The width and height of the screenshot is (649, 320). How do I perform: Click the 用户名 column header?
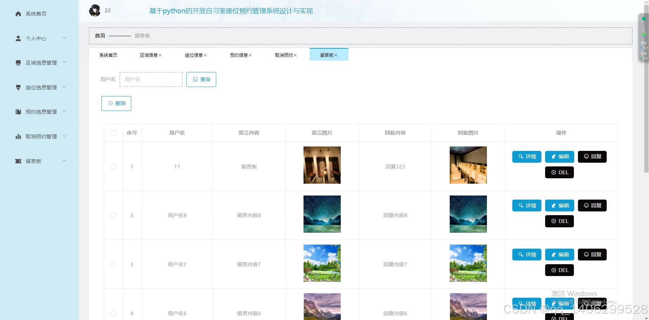pyautogui.click(x=177, y=133)
